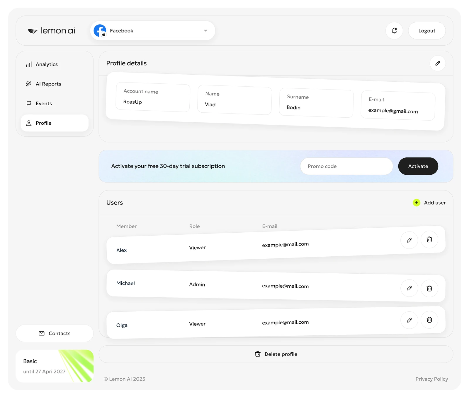Click the name Alex in Users
Screen dimensions: 469x398
(121, 250)
